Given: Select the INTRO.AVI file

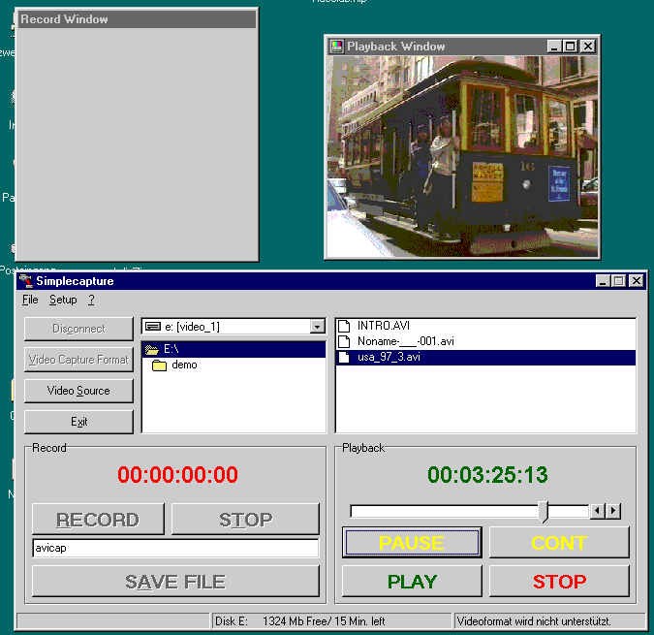Looking at the screenshot, I should click(x=486, y=326).
